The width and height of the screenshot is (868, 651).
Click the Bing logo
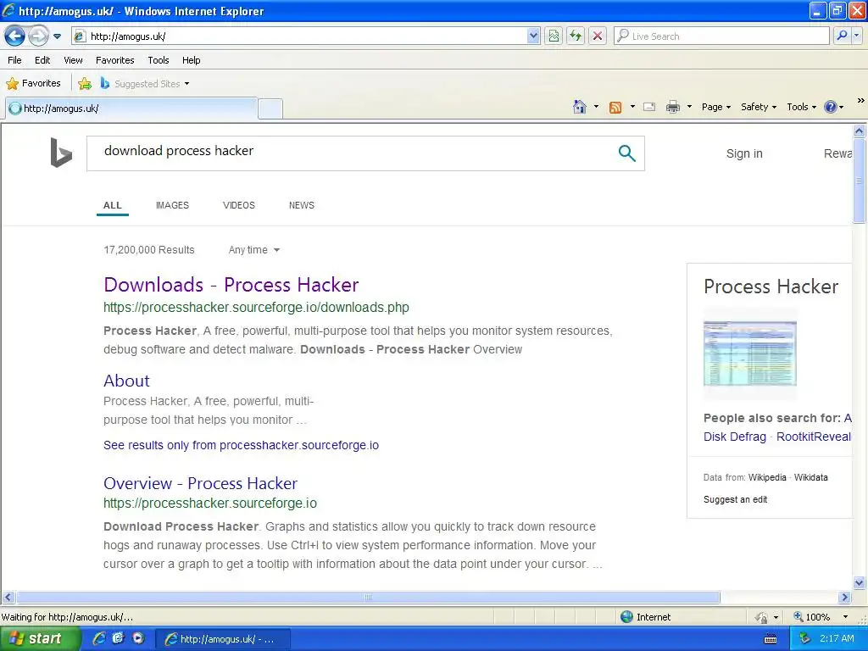pyautogui.click(x=61, y=153)
